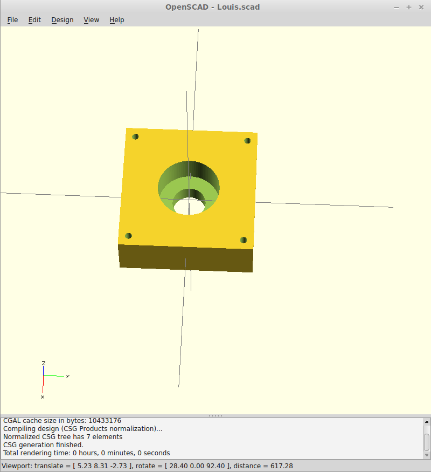Select the top-right screw hole on the block
The width and height of the screenshot is (431, 472).
click(247, 141)
